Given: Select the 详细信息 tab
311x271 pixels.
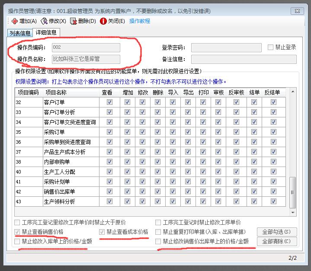Looking at the screenshot, I should point(46,32).
